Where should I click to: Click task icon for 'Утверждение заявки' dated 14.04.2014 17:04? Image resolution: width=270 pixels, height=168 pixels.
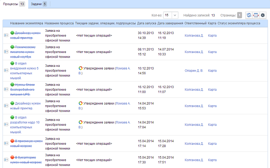point(80,122)
